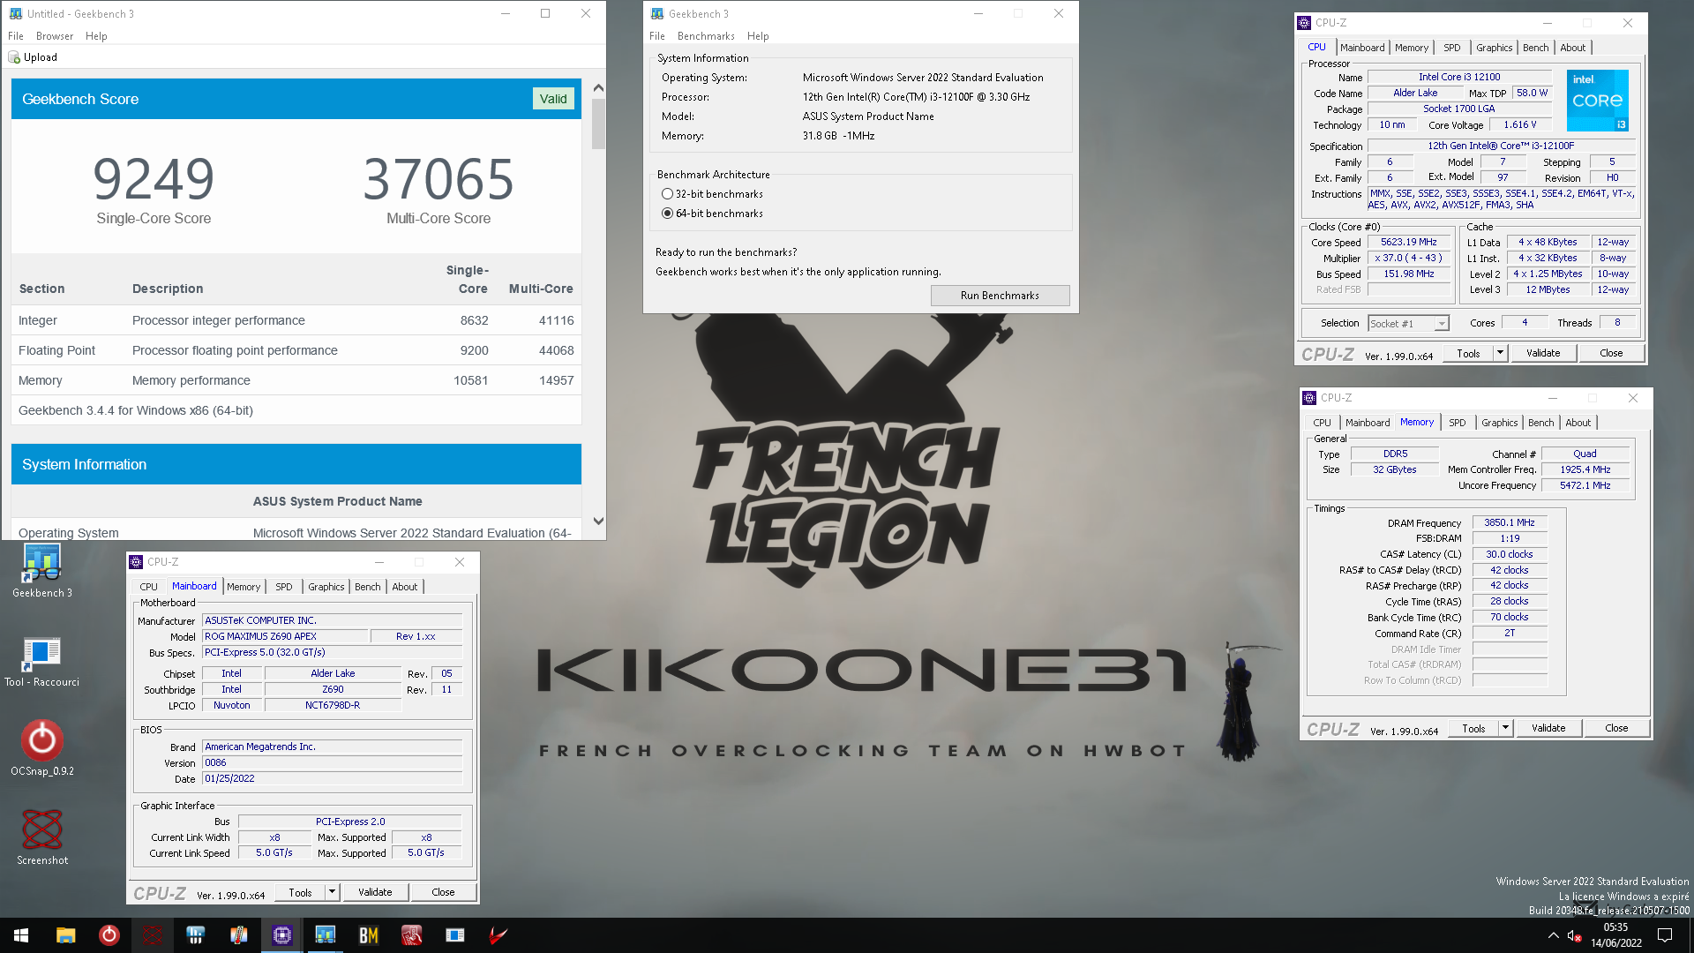Screen dimensions: 1694x953
Task: Click the blue window taskbar icon
Action: 454,935
